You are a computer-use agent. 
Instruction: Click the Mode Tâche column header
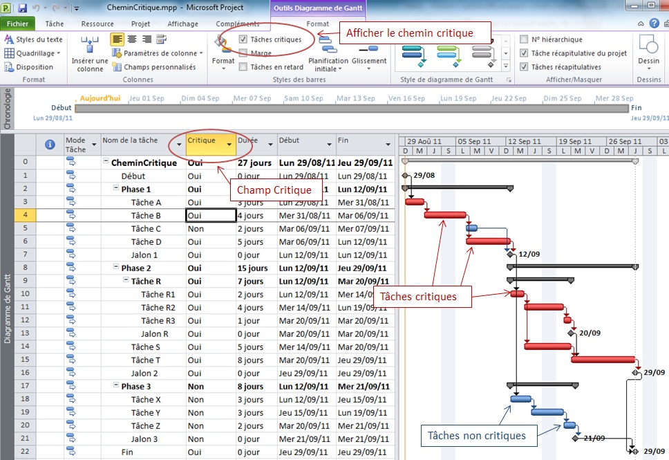(81, 145)
